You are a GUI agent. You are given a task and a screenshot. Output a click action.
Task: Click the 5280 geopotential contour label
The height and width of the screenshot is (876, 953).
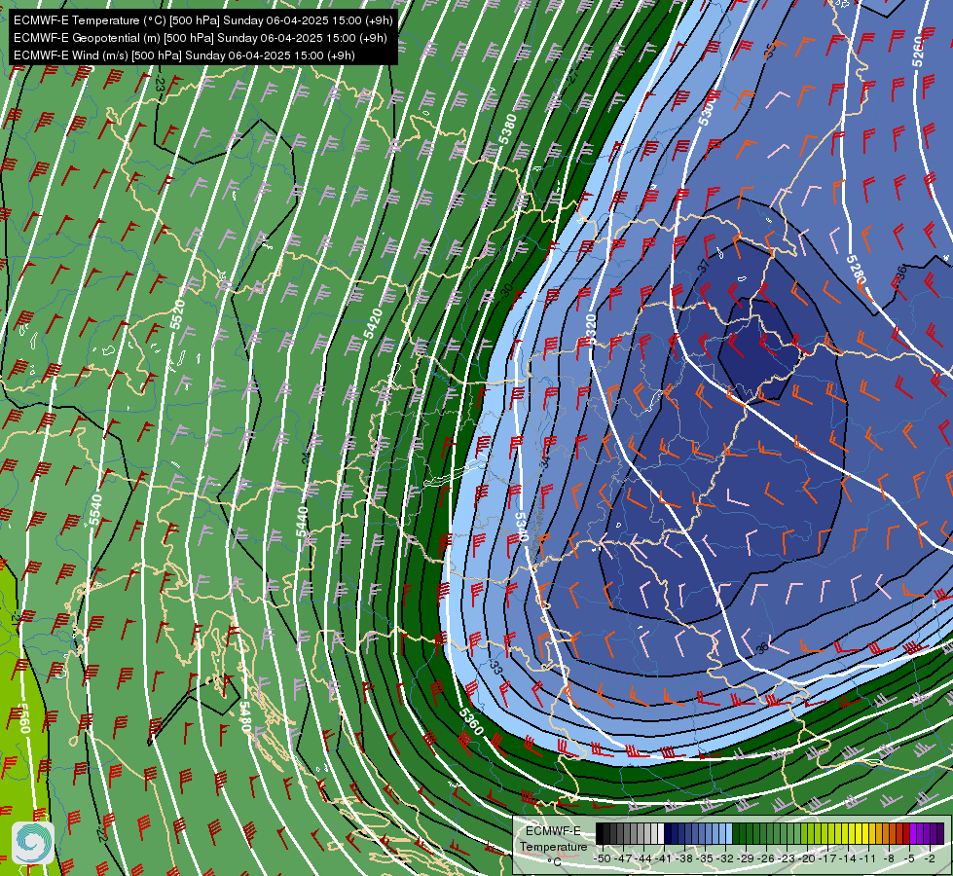pyautogui.click(x=855, y=271)
